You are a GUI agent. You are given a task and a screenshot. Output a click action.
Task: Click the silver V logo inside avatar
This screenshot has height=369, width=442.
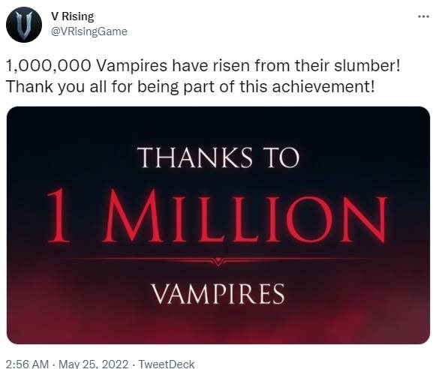pos(24,25)
